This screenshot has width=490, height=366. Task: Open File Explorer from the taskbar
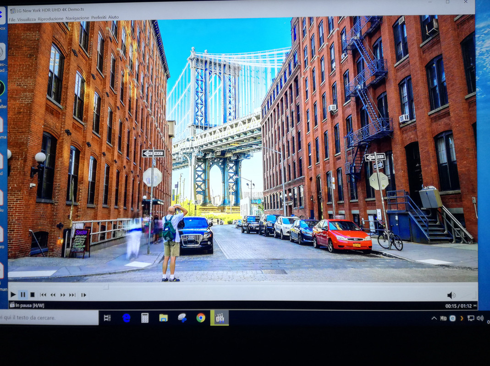pos(163,318)
